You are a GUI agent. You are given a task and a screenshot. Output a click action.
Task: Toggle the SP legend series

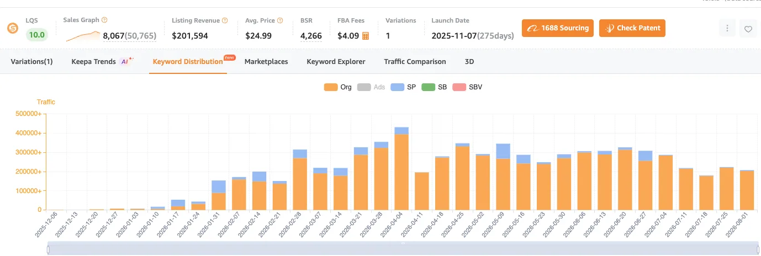point(403,87)
